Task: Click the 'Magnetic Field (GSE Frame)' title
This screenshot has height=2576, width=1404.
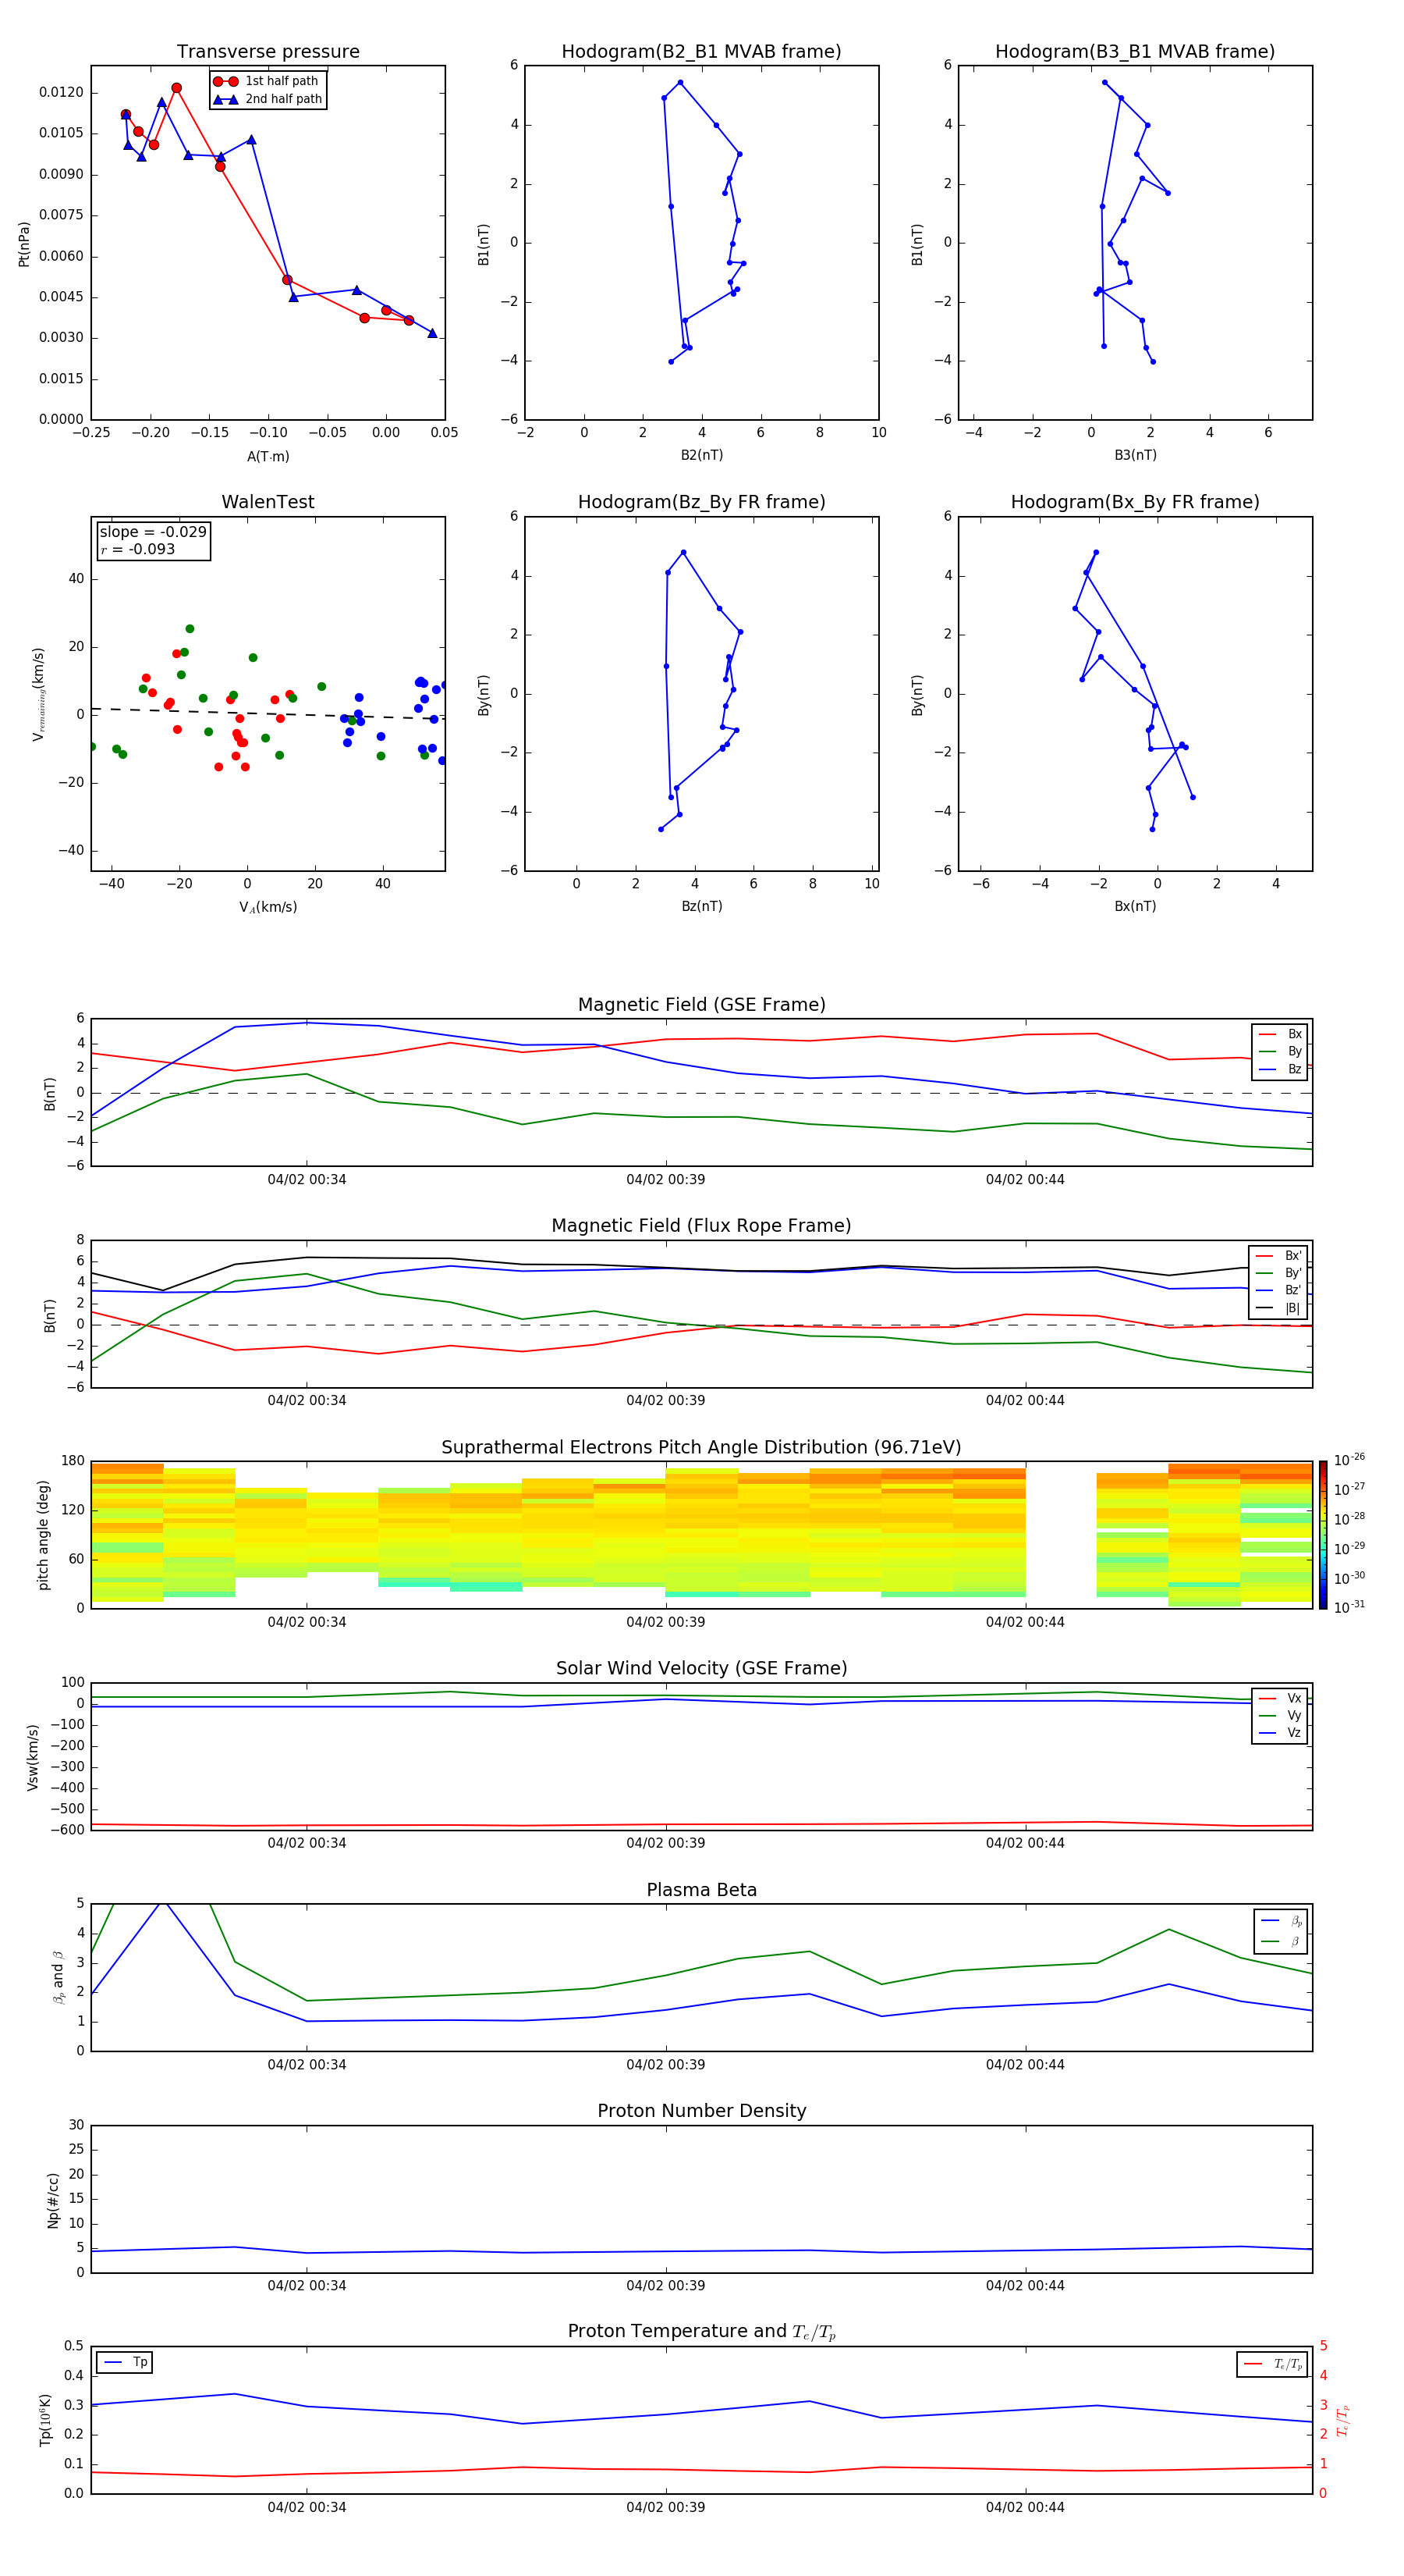Action: tap(700, 1004)
